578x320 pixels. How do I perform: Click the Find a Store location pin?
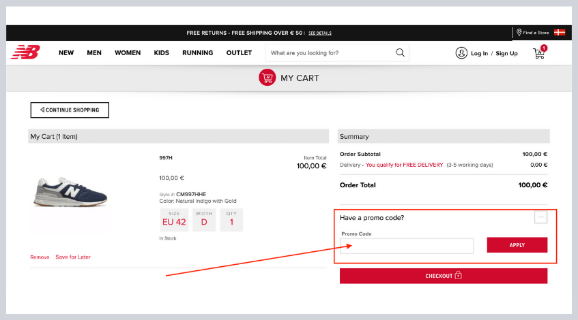tap(519, 33)
